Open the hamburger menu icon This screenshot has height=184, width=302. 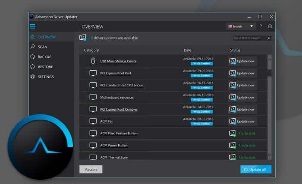(x=32, y=26)
